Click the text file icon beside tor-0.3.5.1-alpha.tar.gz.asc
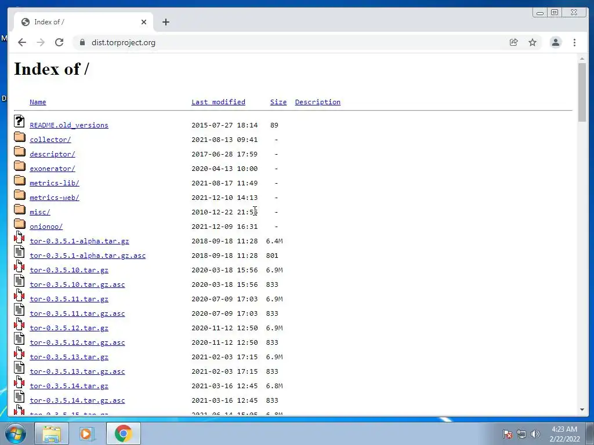 [x=19, y=251]
